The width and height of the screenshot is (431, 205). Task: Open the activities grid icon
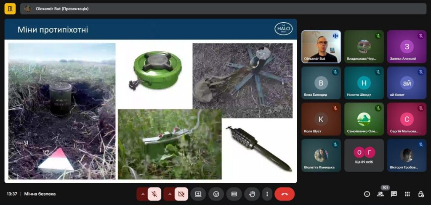[x=407, y=194]
